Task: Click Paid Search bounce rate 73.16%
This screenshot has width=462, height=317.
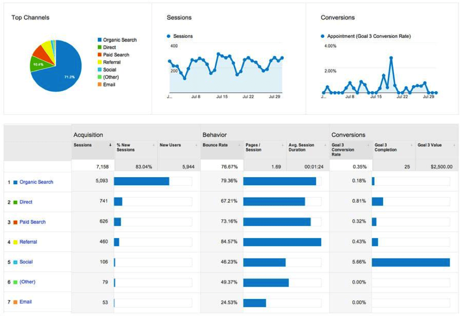Action: pyautogui.click(x=229, y=221)
